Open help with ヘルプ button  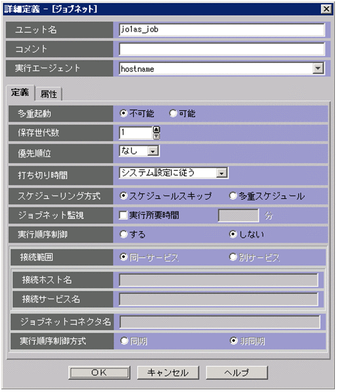(x=237, y=372)
